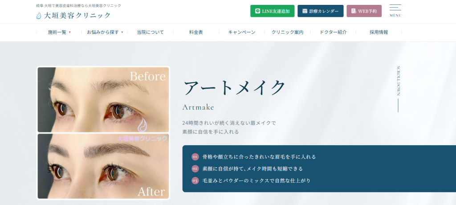Open the 当院について menu item

[x=151, y=33]
